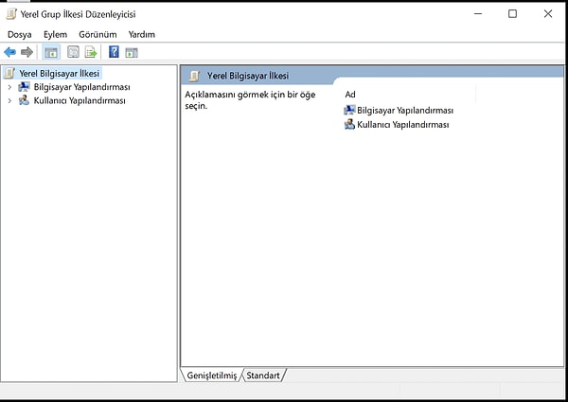Click the Bilgisayar Yapılandırması icon in the right list
Viewport: 568px width, 402px height.
tap(349, 110)
